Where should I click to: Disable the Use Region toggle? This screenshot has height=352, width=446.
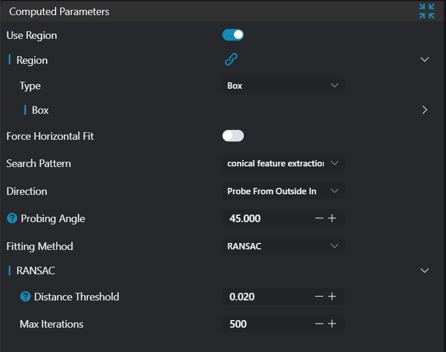[x=233, y=35]
